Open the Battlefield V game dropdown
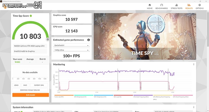Image resolution: width=209 pixels, height=112 pixels. click(x=71, y=45)
